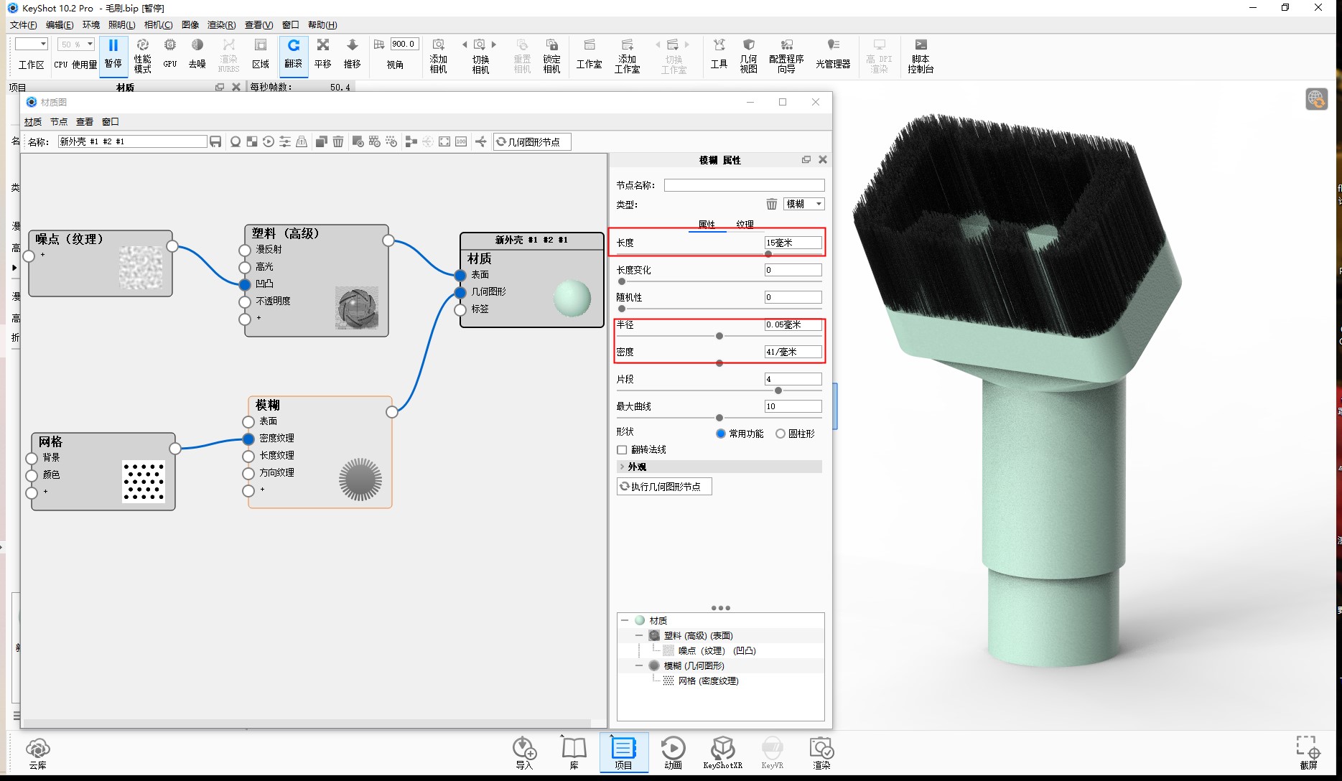Expand the 外观 section
The image size is (1342, 781).
[x=719, y=467]
